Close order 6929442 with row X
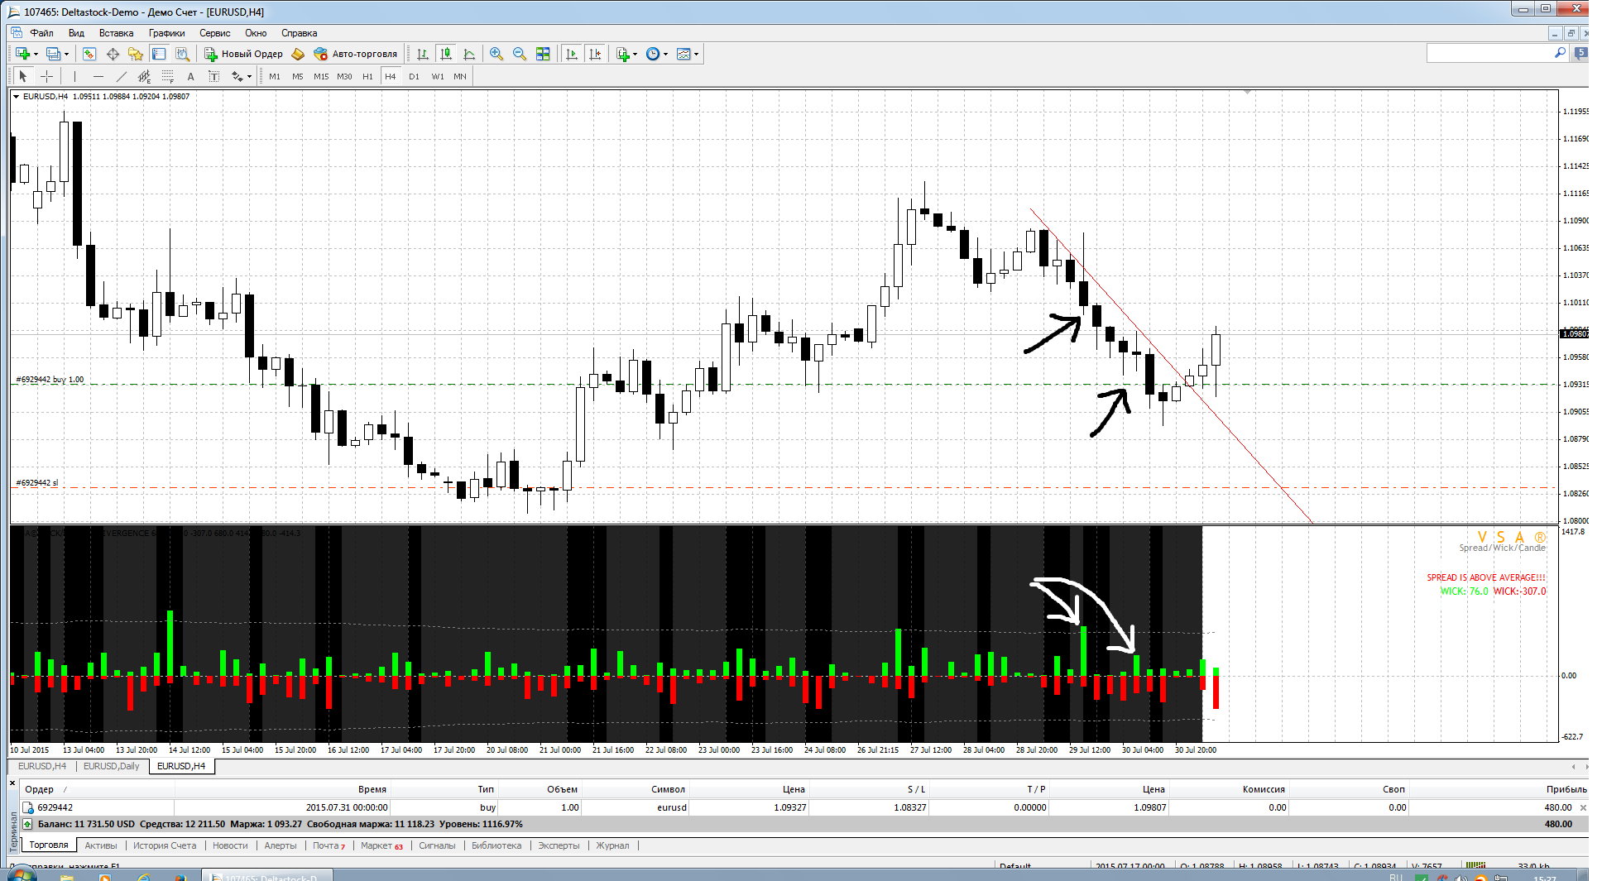This screenshot has width=1602, height=881. [x=1583, y=807]
